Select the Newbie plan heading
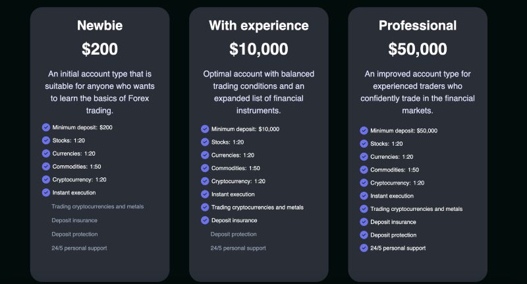Viewport: 527px width, 284px height. (x=99, y=26)
